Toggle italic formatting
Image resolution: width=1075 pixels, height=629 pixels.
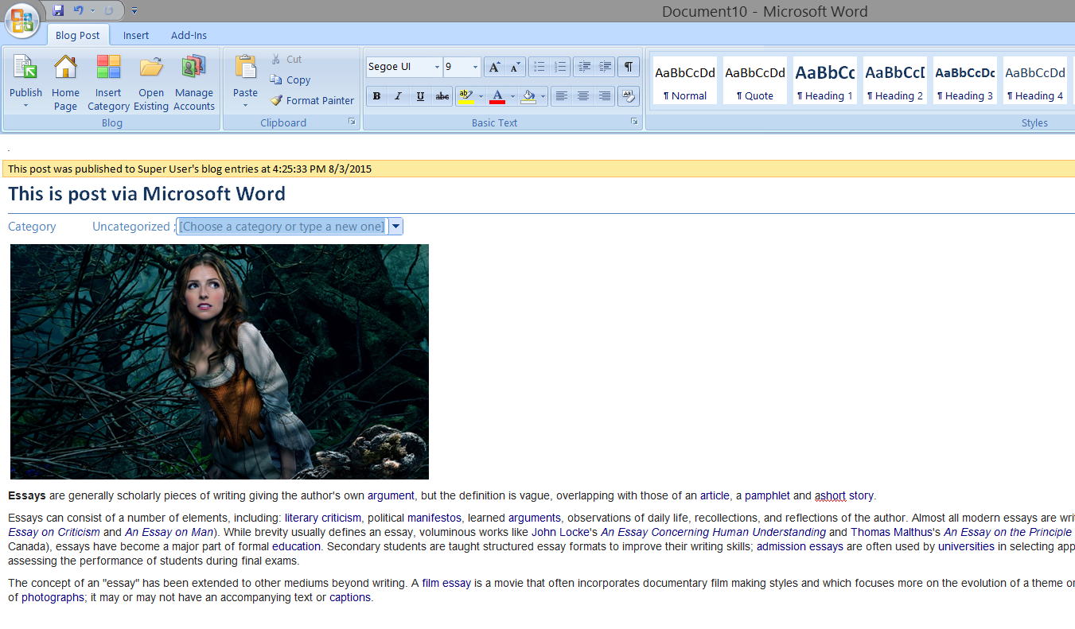point(398,96)
